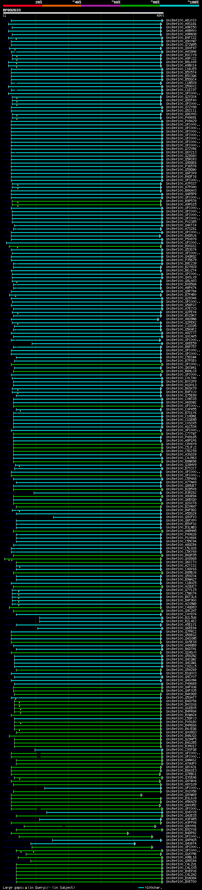Open hit UniRef100_A8QCR4
Viewport: 202px width, 890px height.
[x=181, y=545]
